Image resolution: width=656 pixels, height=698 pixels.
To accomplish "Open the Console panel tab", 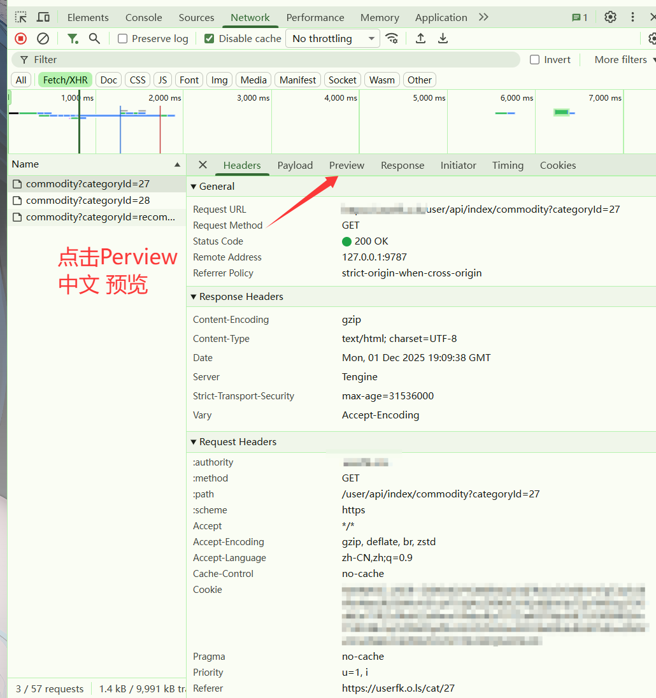I will [143, 18].
